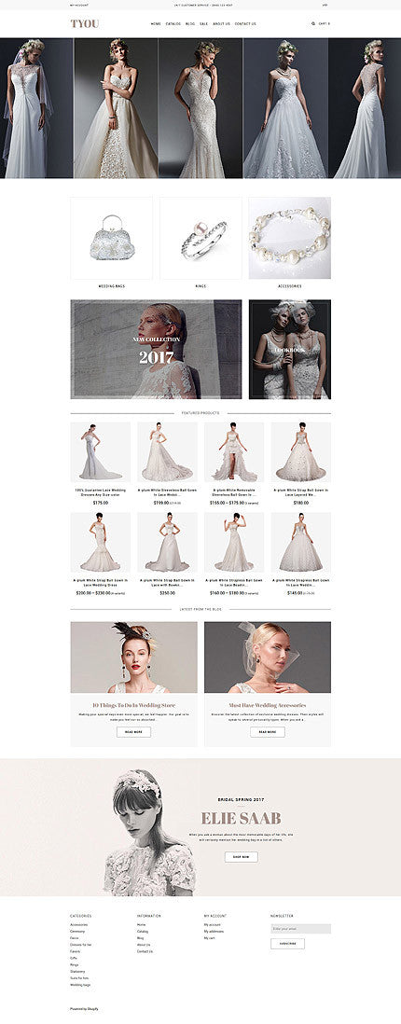Viewport: 401px width, 1024px height.
Task: Open the Wedding Bags category image
Action: 111,239
